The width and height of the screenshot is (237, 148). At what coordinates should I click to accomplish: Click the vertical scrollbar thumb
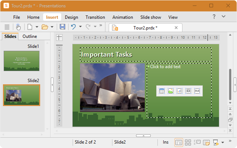point(230,84)
